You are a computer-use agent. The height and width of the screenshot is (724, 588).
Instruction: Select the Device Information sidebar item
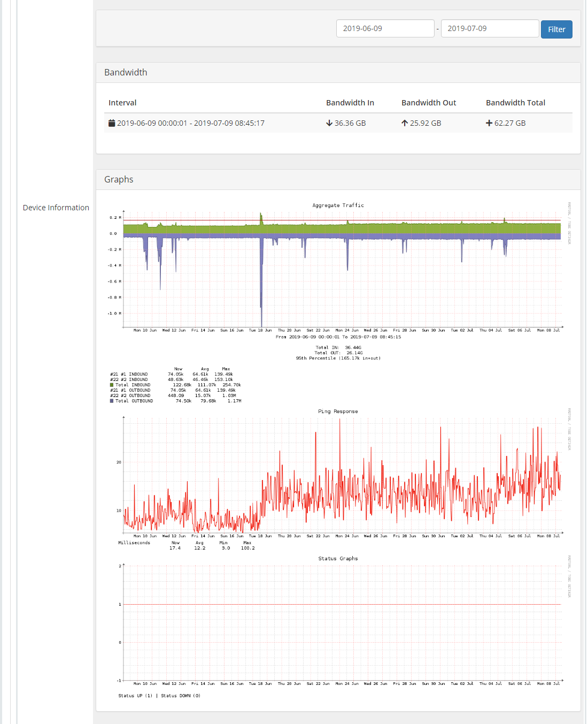coord(56,208)
